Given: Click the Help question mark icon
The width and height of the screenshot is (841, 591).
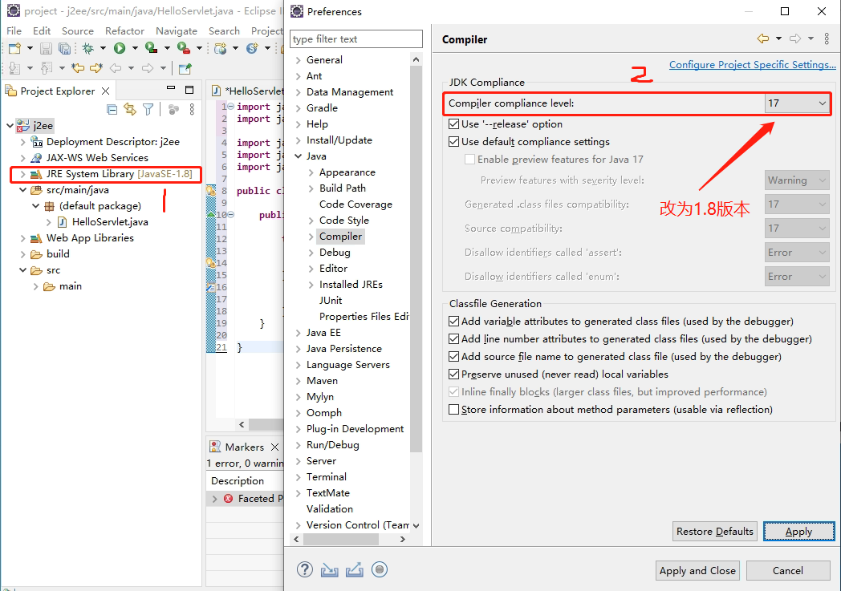Looking at the screenshot, I should [305, 569].
